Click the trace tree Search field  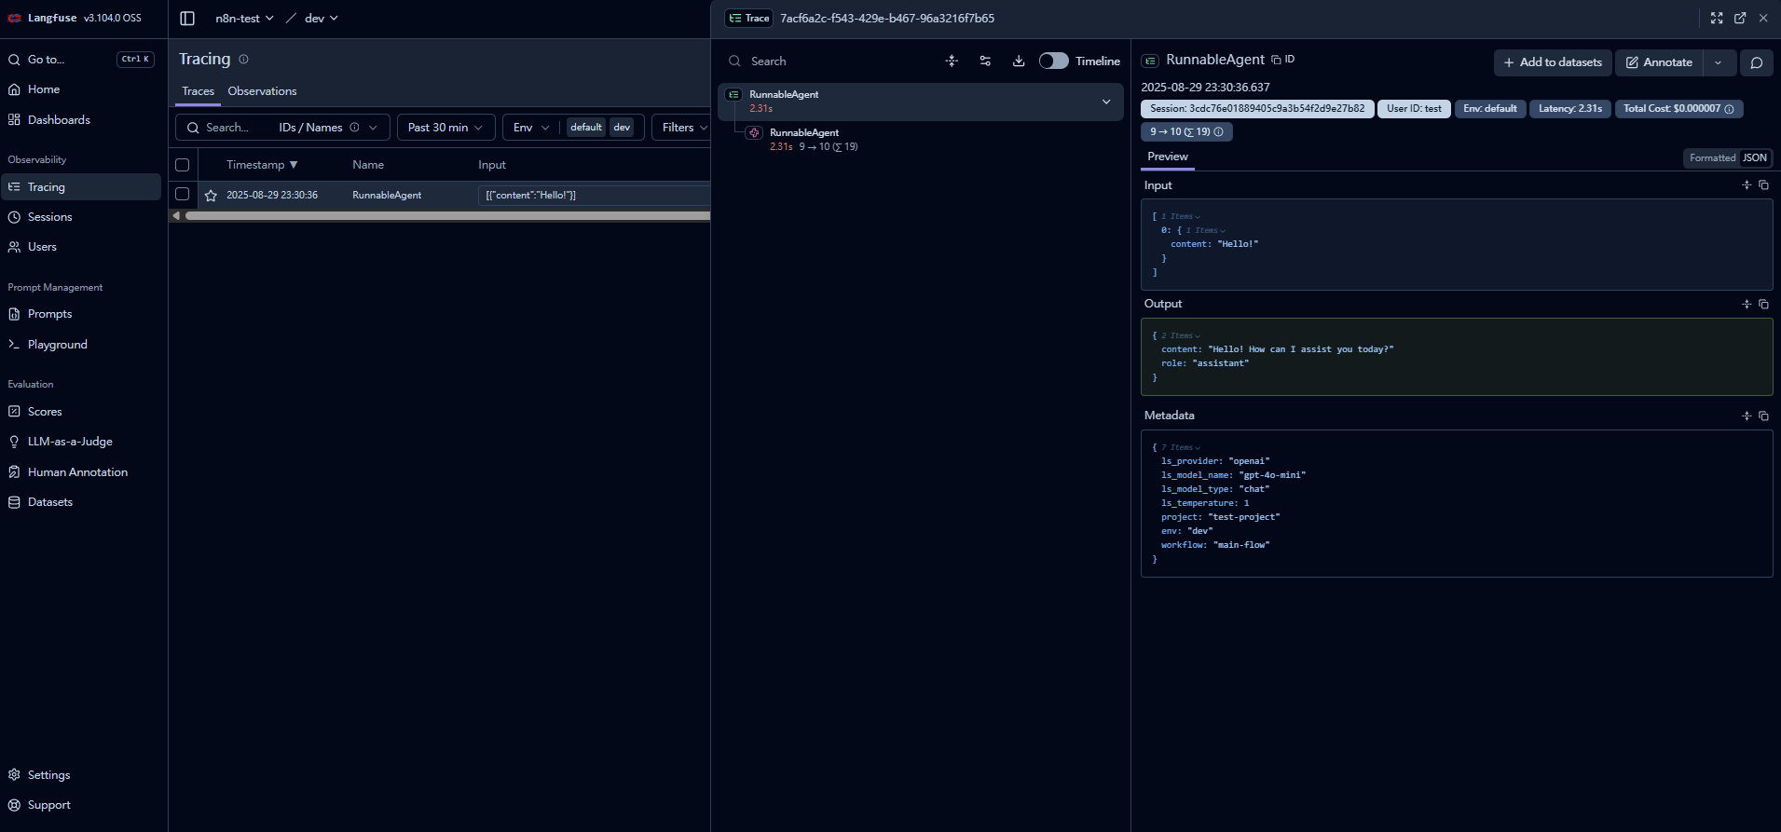click(829, 61)
